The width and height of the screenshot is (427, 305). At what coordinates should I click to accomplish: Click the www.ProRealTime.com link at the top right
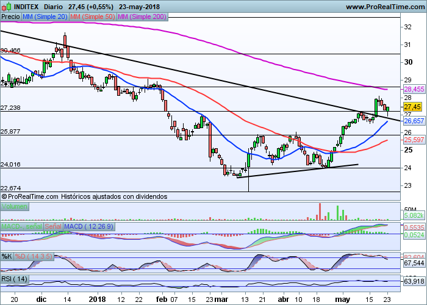coord(385,7)
